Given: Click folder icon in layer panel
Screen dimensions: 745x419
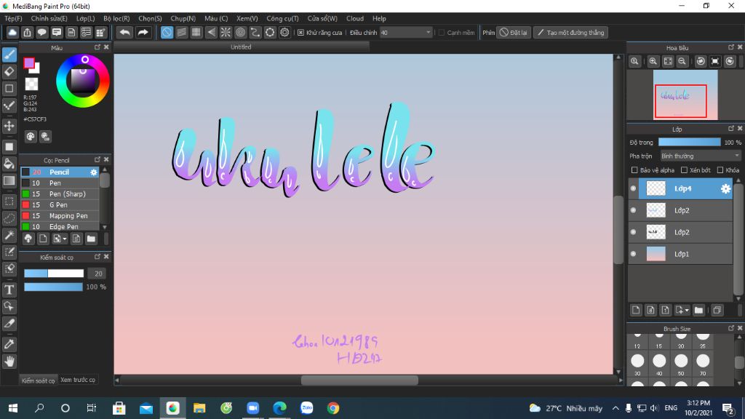Looking at the screenshot, I should [698, 310].
